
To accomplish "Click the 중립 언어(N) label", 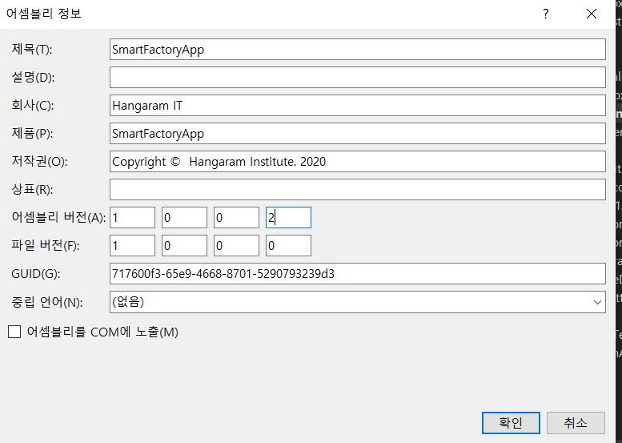I will click(46, 303).
